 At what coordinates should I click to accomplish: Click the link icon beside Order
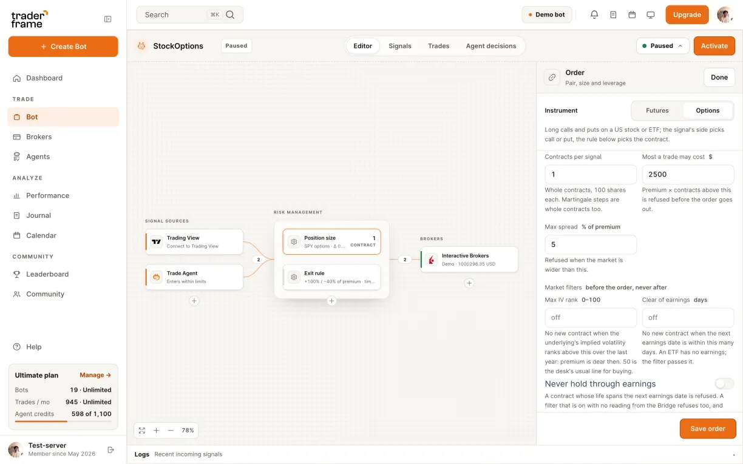click(552, 77)
